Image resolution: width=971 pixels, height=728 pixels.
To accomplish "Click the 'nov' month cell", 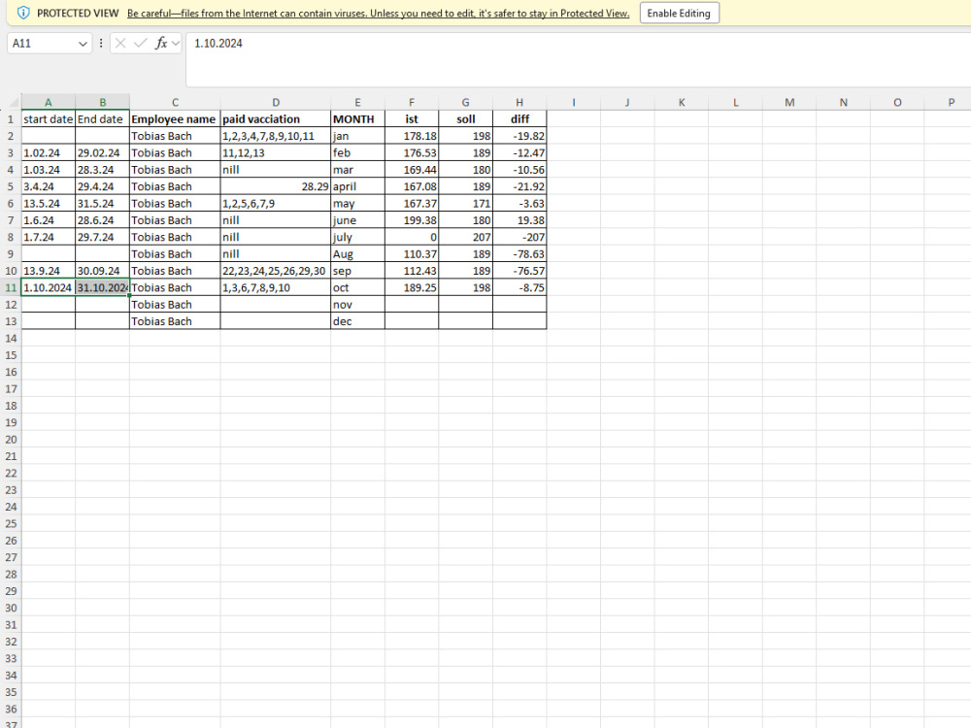I will (x=357, y=304).
